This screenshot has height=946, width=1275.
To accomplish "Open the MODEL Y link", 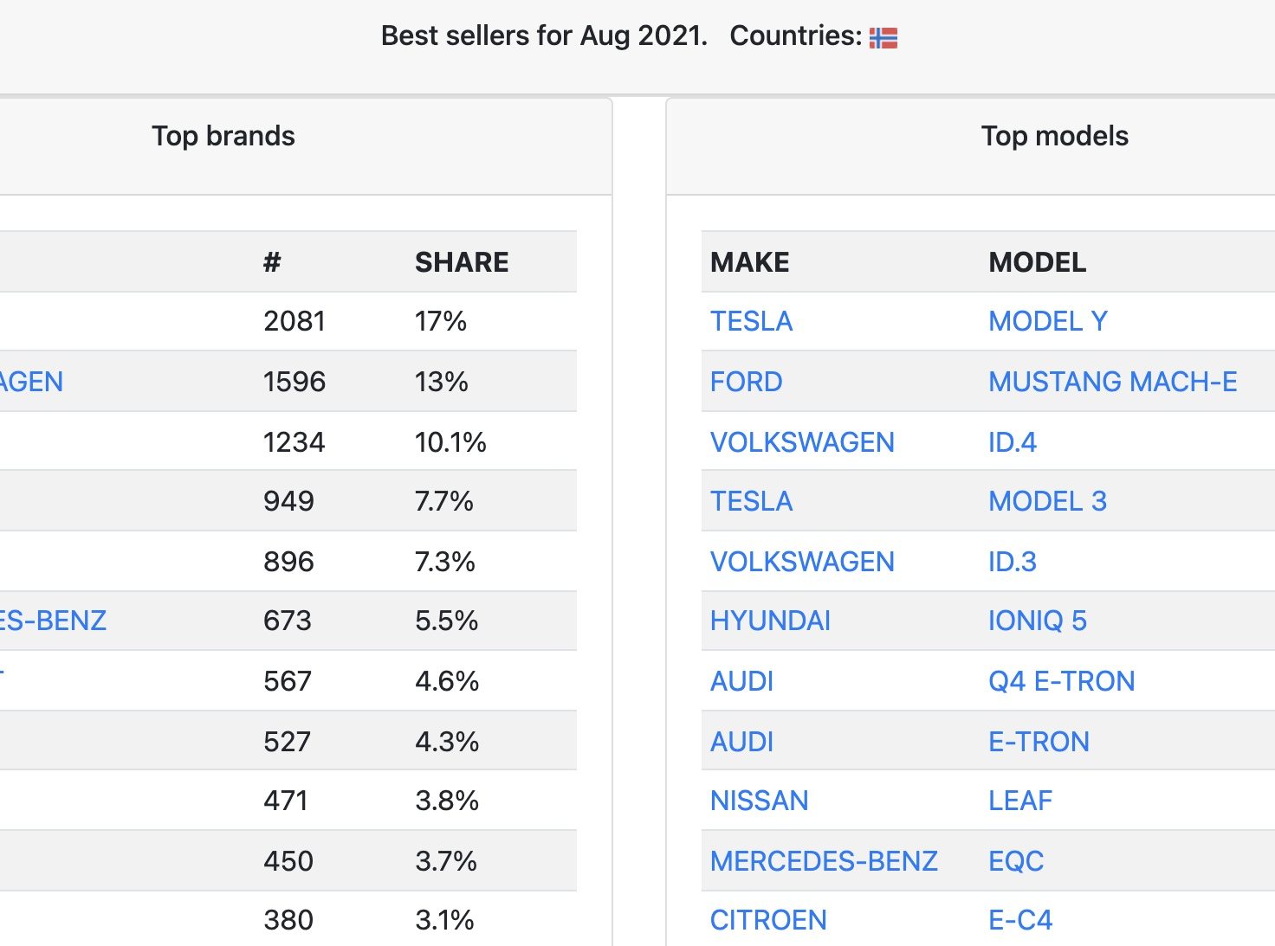I will (1048, 321).
